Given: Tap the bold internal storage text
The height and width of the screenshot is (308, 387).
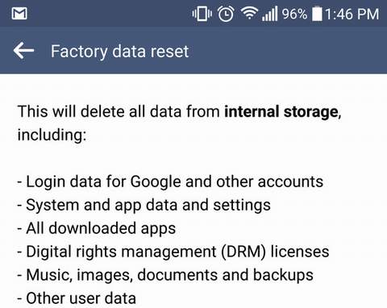Looking at the screenshot, I should [281, 111].
